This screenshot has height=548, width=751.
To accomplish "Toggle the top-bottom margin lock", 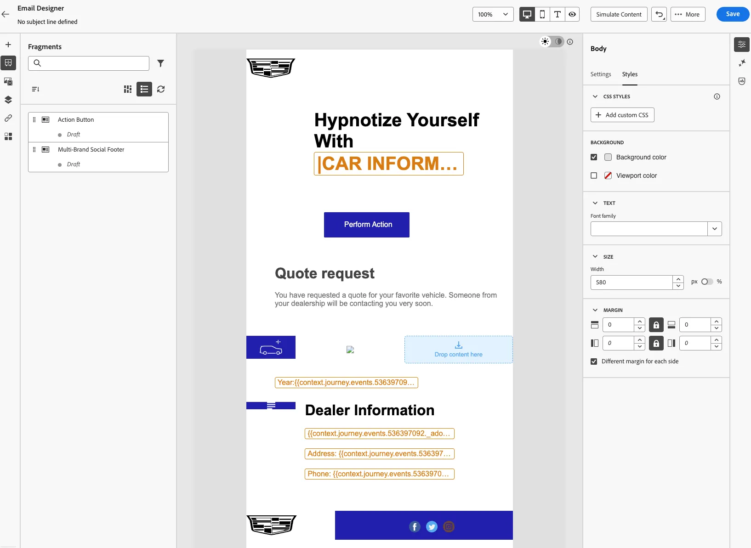I will tap(656, 325).
